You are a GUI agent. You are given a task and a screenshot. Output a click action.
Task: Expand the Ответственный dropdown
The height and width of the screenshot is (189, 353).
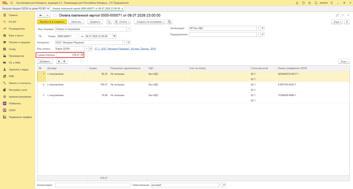tap(220, 185)
